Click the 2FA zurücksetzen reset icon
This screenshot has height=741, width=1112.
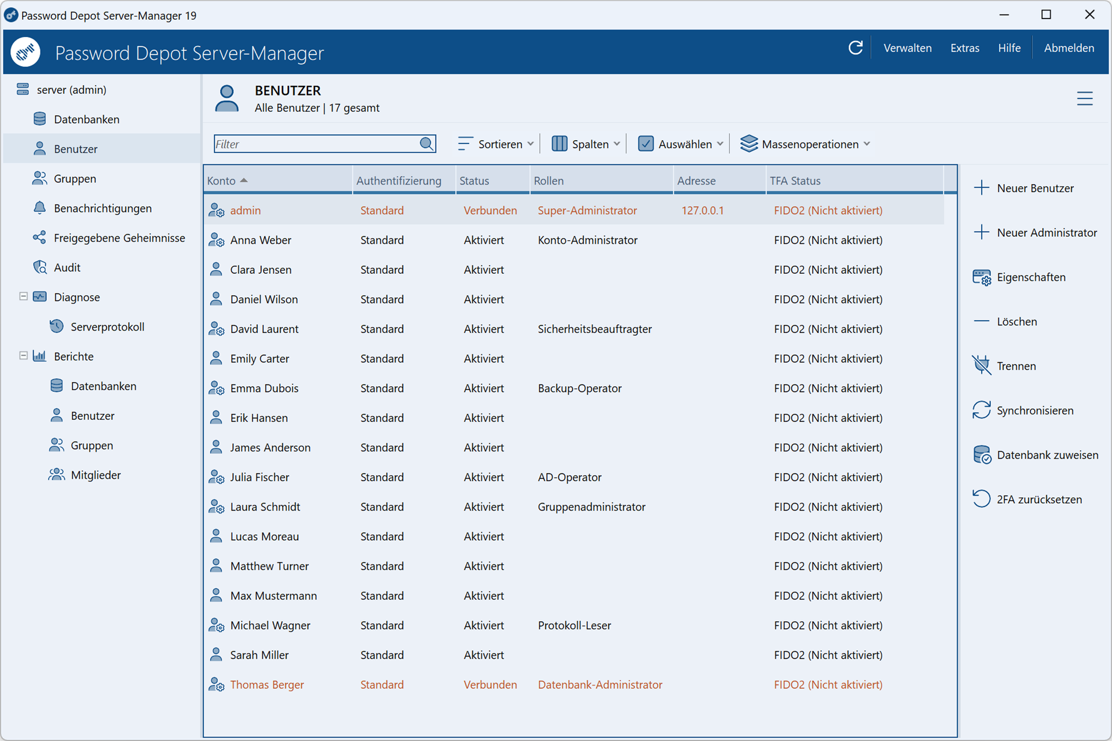coord(982,498)
